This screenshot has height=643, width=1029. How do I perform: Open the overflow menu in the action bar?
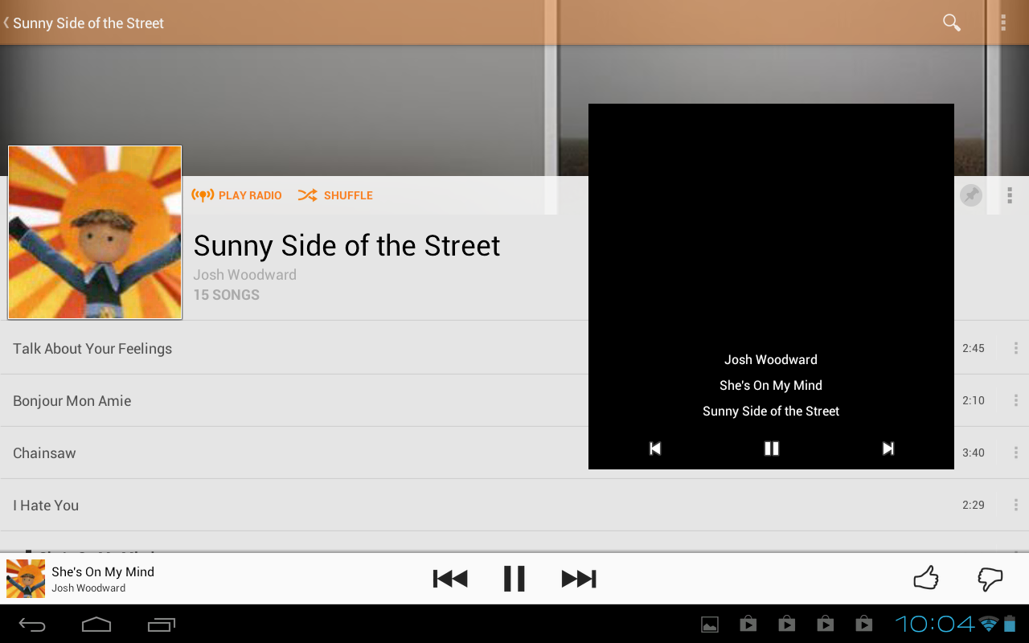coord(1003,23)
